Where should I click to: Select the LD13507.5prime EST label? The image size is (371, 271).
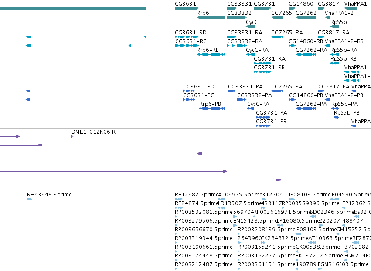pyautogui.click(x=240, y=203)
